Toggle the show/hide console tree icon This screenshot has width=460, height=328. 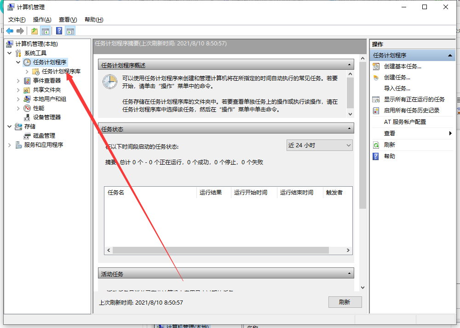click(46, 31)
